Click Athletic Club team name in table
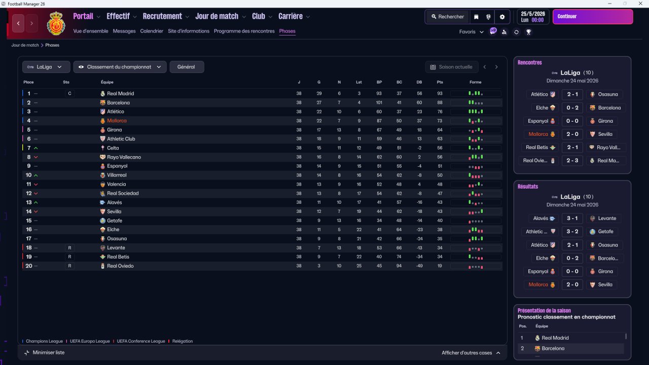The image size is (649, 365). point(121,139)
